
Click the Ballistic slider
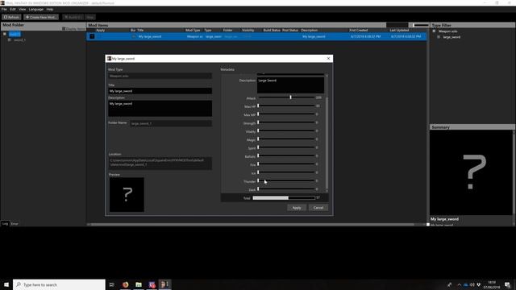click(286, 155)
